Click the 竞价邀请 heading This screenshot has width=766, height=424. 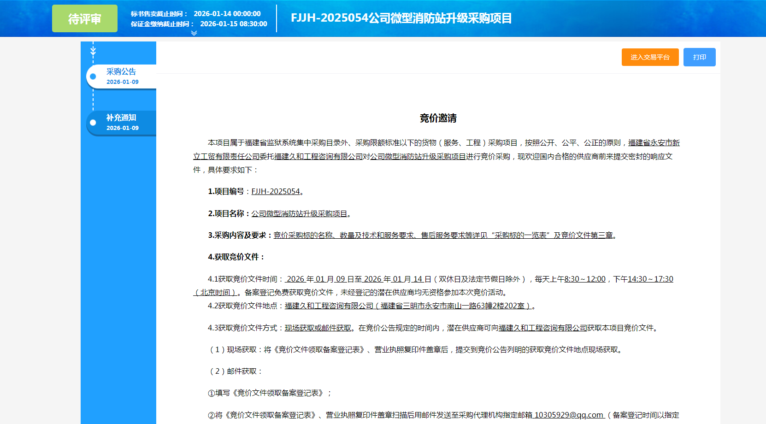(x=438, y=118)
